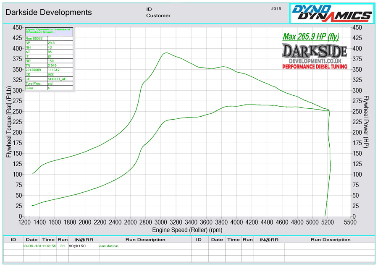378x267 pixels.
Task: Click the '4200' tick on the rpm axis
Action: click(252, 222)
